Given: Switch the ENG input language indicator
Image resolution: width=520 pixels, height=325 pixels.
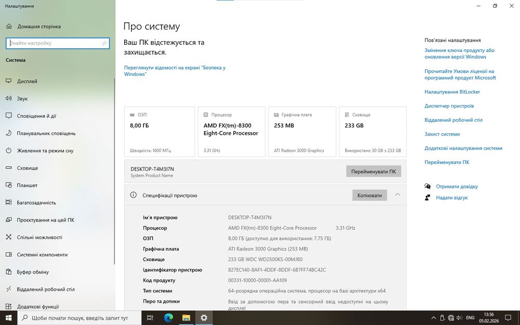Looking at the screenshot, I should coord(470,318).
